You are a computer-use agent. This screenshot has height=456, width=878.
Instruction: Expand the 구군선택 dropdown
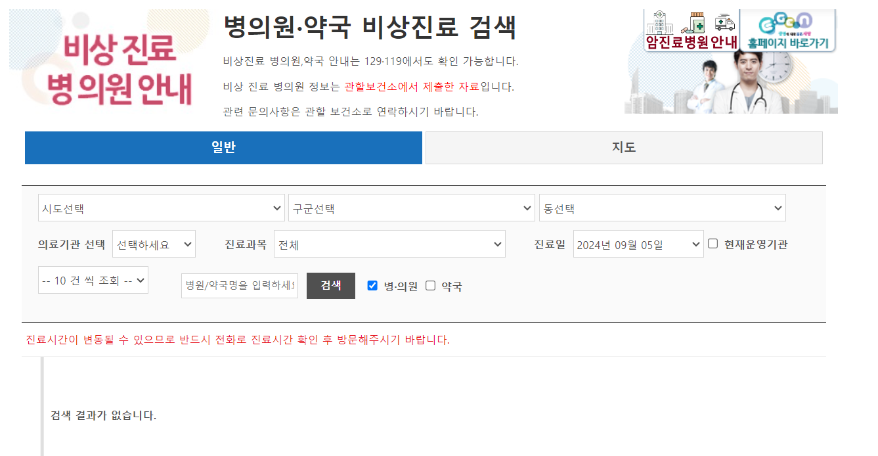(411, 207)
